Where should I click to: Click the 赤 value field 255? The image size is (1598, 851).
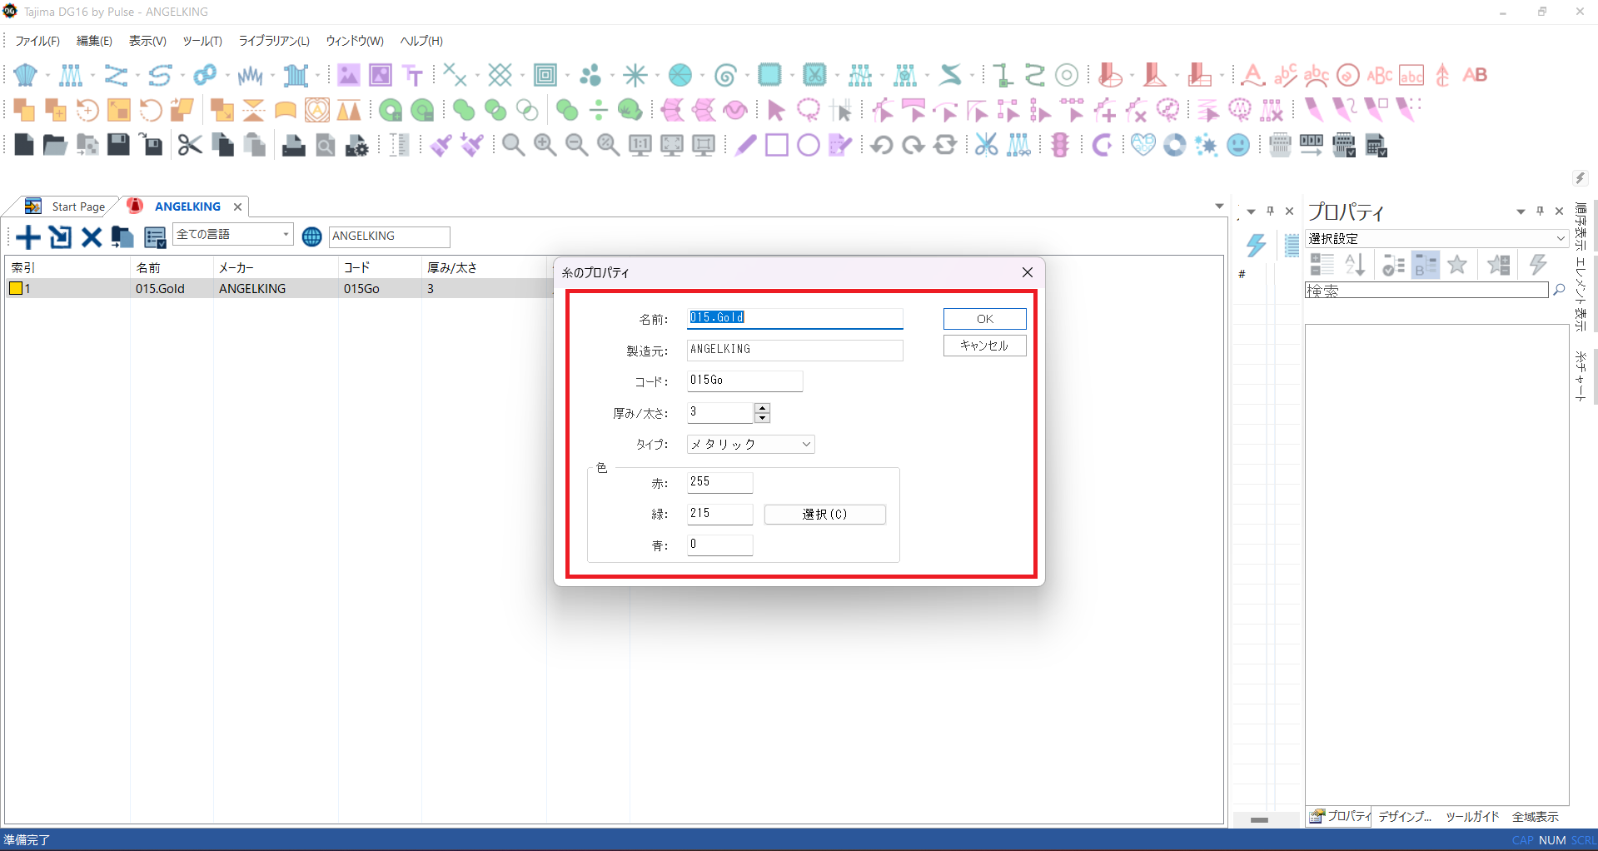click(719, 482)
